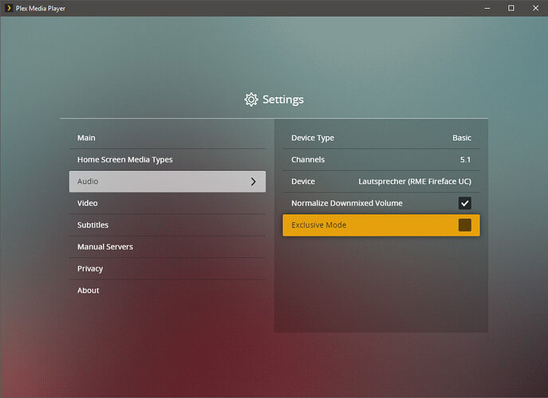Uncheck Normalize Downmixed Volume checkbox
Image resolution: width=548 pixels, height=398 pixels.
(x=465, y=203)
